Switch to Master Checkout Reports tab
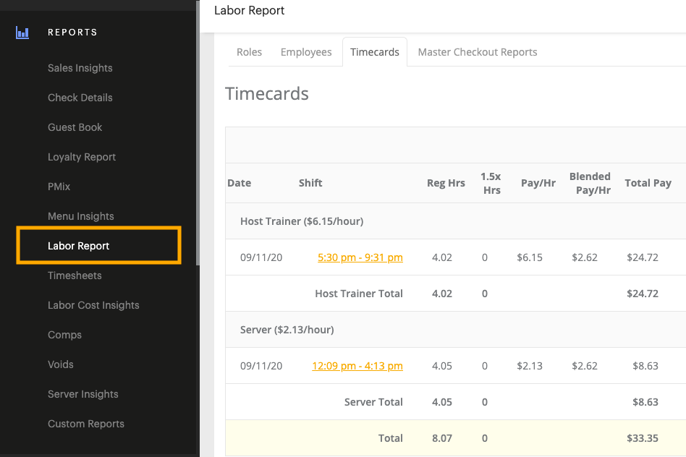The image size is (686, 457). (x=478, y=52)
